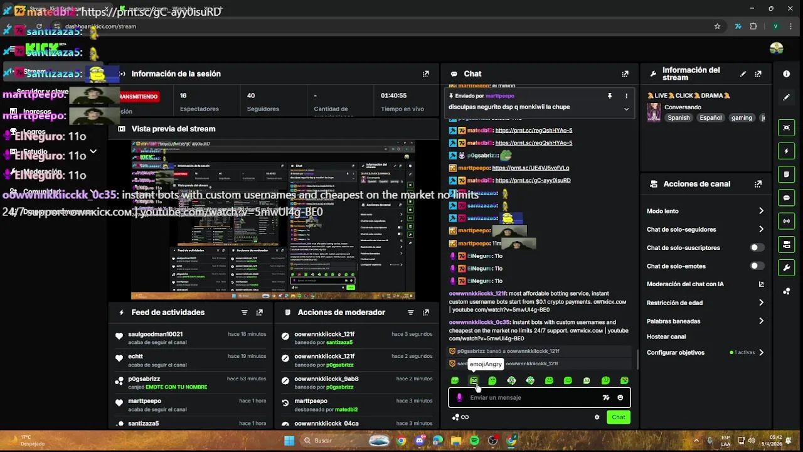Image resolution: width=803 pixels, height=452 pixels.
Task: Click the three-dots cluster icon at right sidebar bottom
Action: coord(787,291)
